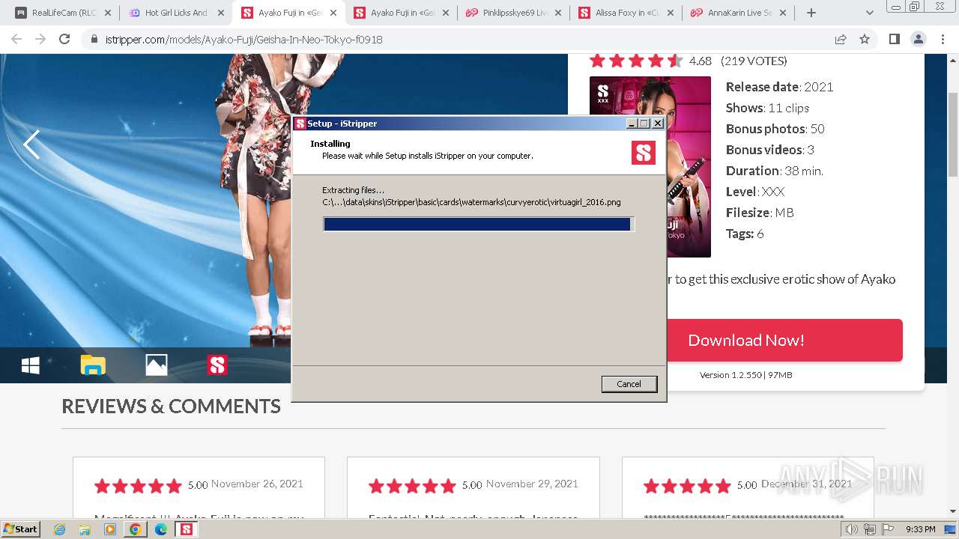Go back to previous page in Chrome
The width and height of the screenshot is (959, 539).
pos(16,39)
